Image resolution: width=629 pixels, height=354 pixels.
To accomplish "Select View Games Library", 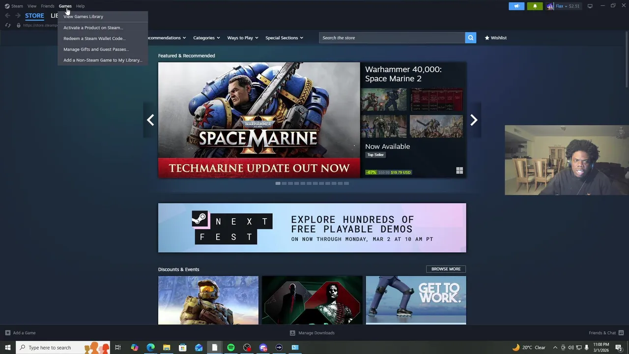I will pos(103,17).
